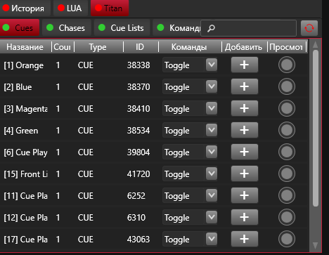Open the Cues tab
This screenshot has width=329, height=255.
click(20, 27)
